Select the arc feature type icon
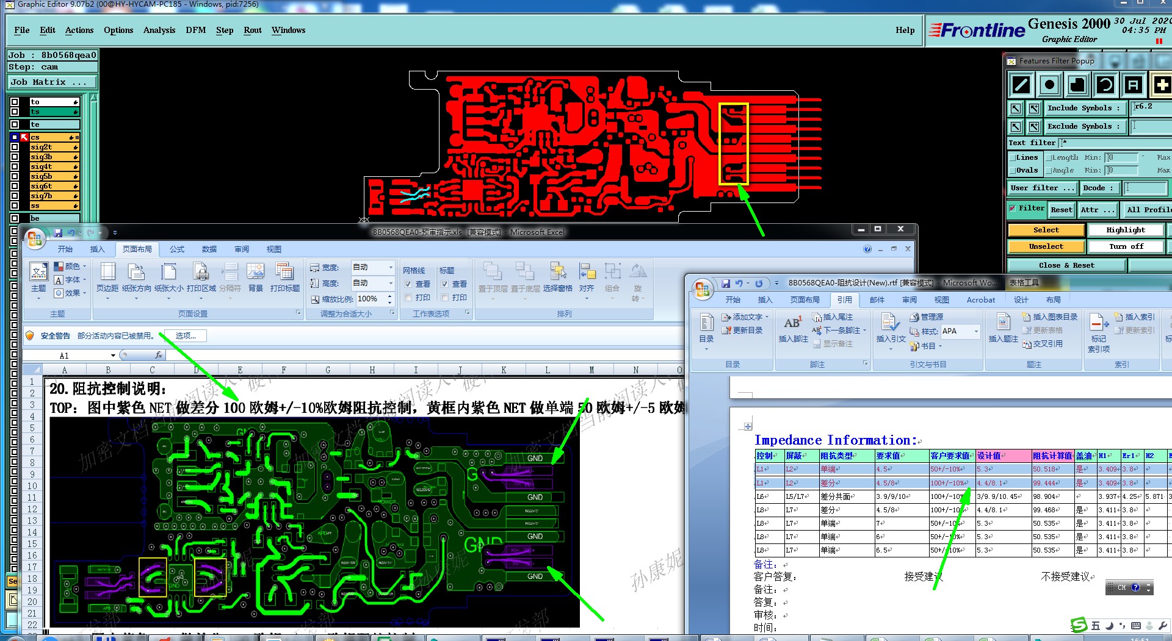This screenshot has height=641, width=1172. pos(1105,85)
